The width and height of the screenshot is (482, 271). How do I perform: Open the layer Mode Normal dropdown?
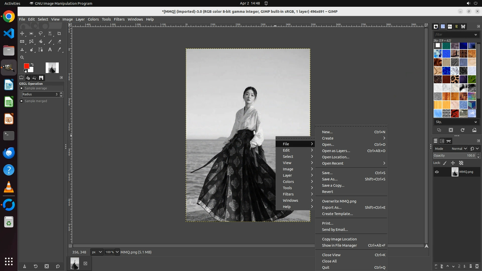(x=459, y=149)
